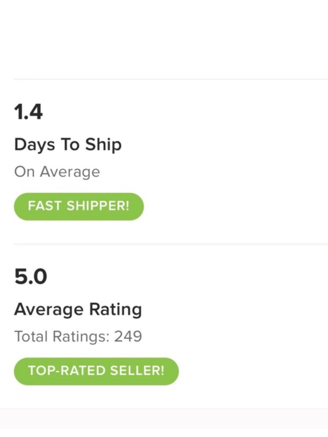The height and width of the screenshot is (437, 328).
Task: Click the word Average in Average Rating
Action: coord(49,309)
